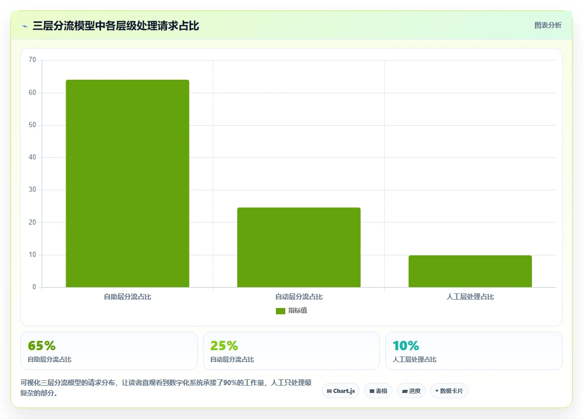Screen dimensions: 583x419
Task: Click the 表格 tag
Action: (378, 391)
